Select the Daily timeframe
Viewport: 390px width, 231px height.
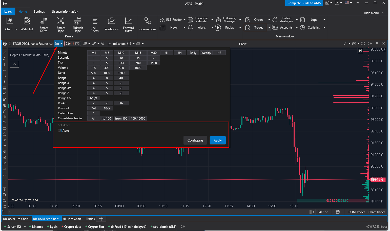coord(193,53)
